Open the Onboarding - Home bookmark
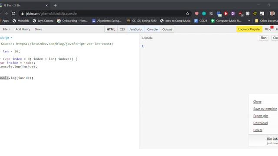 pos(73,21)
